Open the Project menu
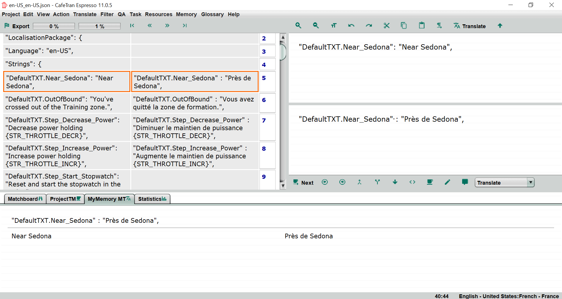Screen dimensions: 562x299 [11, 14]
